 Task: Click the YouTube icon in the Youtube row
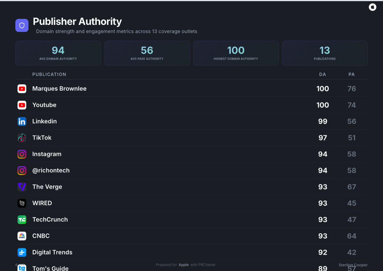[x=22, y=105]
